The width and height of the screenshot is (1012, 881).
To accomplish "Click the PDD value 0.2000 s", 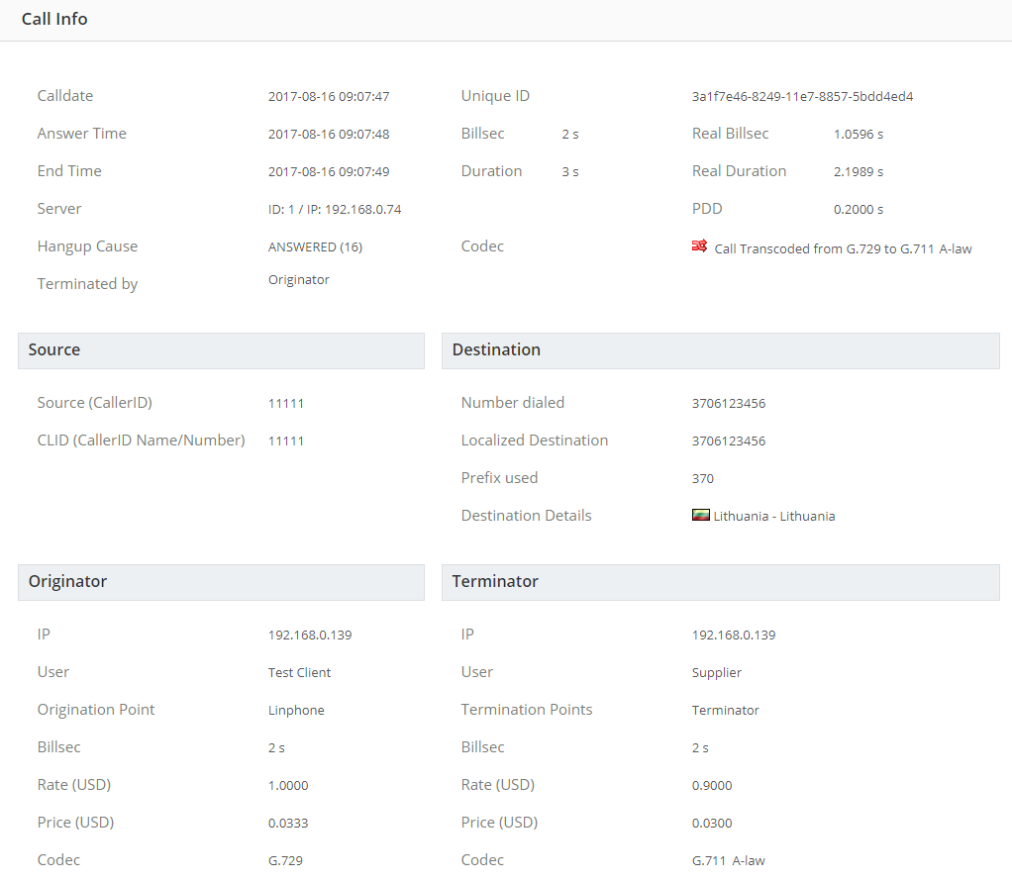I will [x=859, y=209].
